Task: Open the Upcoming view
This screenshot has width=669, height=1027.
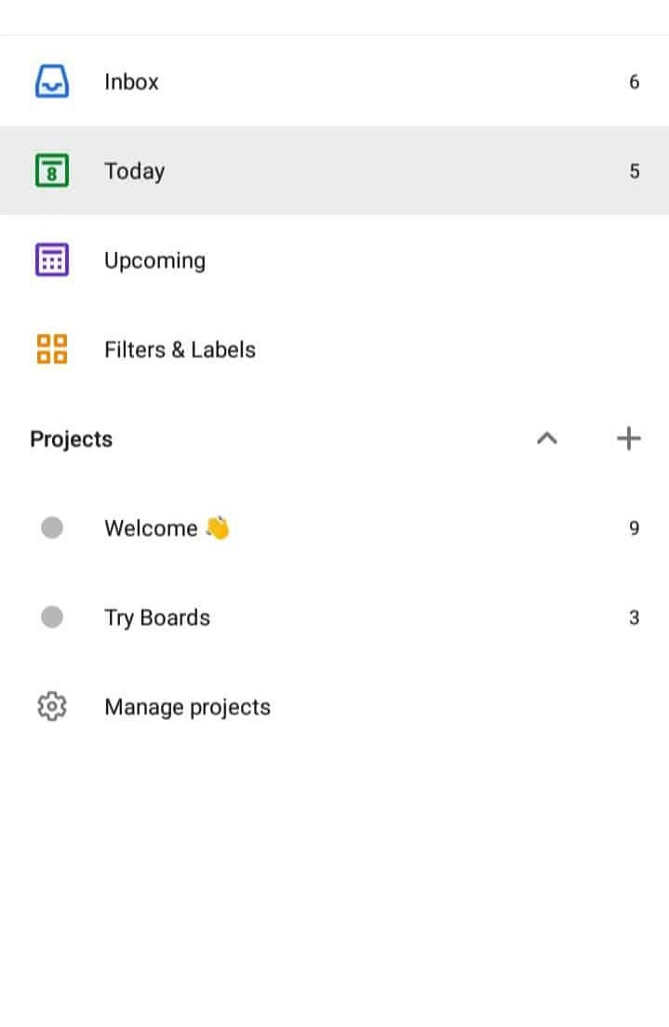Action: click(x=334, y=260)
